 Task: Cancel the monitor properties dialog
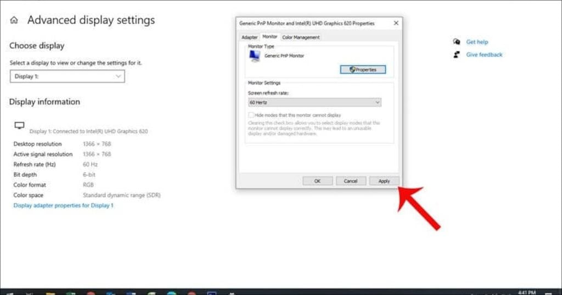click(x=351, y=181)
